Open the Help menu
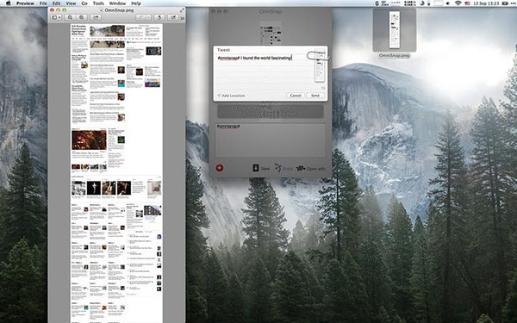The width and height of the screenshot is (517, 323). pos(136,3)
